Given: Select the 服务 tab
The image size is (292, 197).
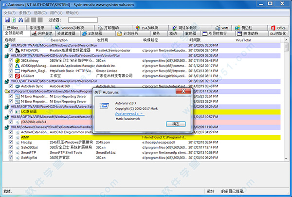Looking at the screenshot, I should click(159, 34).
